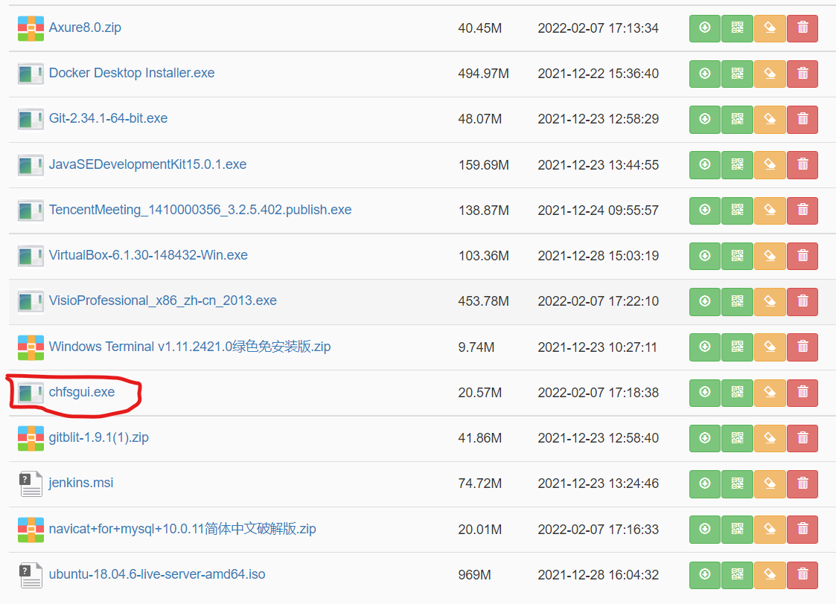Download the ubuntu-18.04.6 iso with the green icon
836x604 pixels.
click(x=705, y=575)
